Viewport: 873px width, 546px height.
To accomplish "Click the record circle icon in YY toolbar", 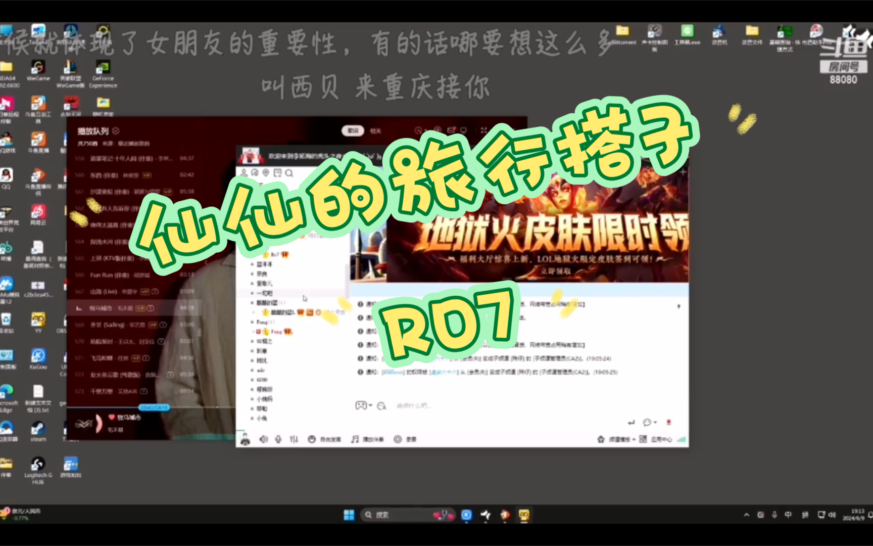I will pyautogui.click(x=398, y=439).
